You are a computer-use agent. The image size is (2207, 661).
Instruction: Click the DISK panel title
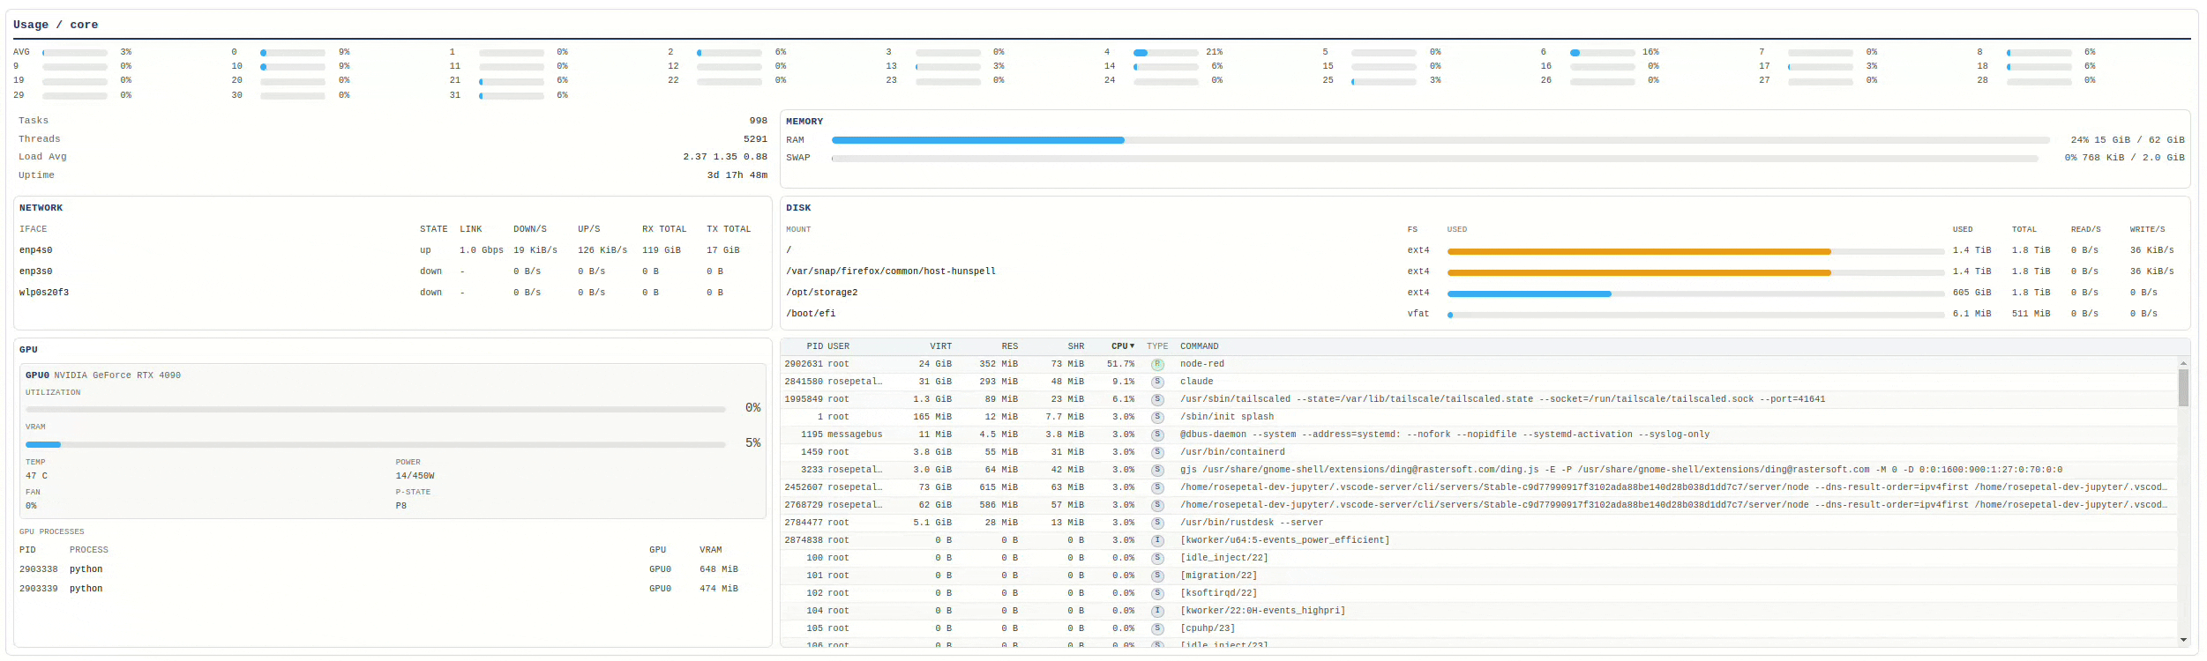(798, 208)
